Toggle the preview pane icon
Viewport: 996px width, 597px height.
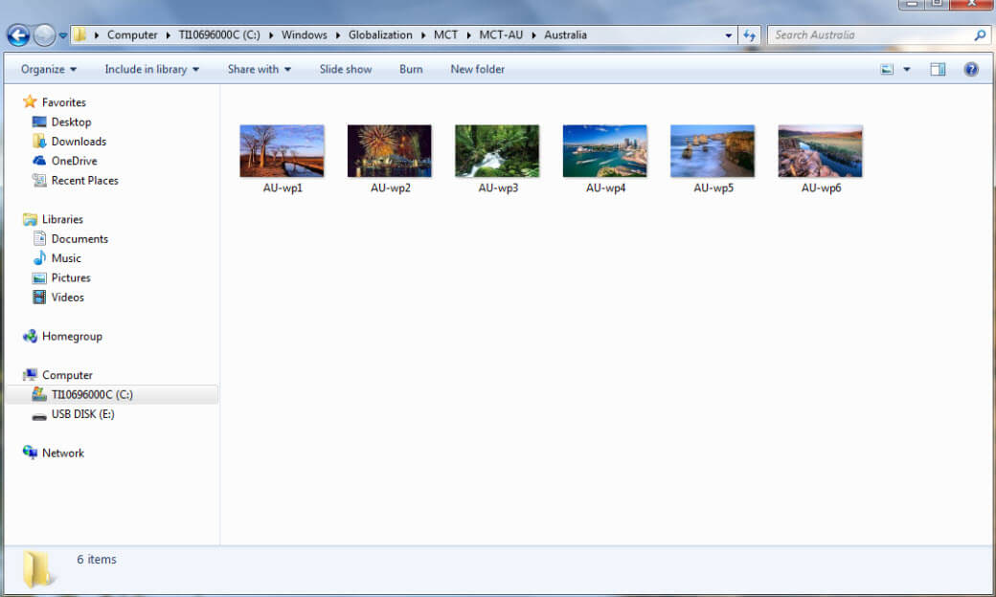tap(938, 69)
